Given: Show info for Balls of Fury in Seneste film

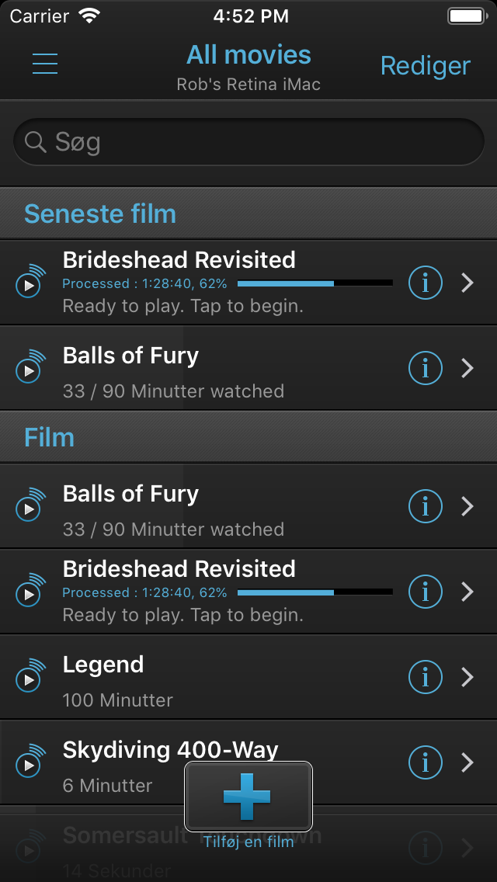Looking at the screenshot, I should [x=425, y=368].
